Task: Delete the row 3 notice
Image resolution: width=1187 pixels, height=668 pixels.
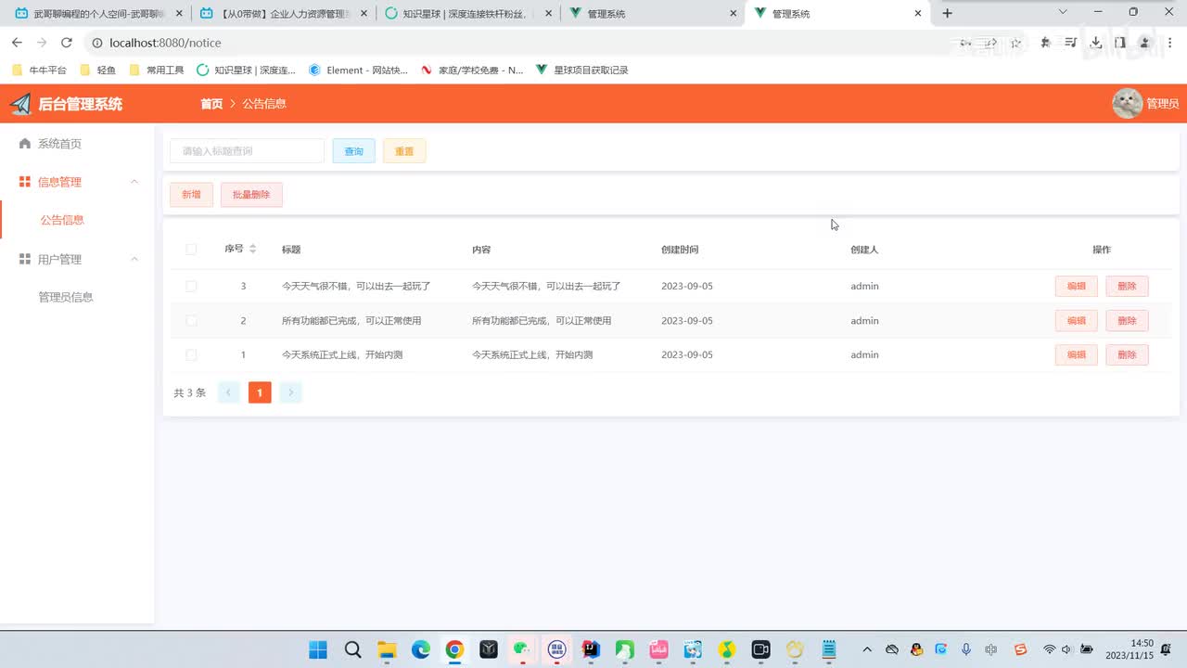Action: tap(1127, 286)
